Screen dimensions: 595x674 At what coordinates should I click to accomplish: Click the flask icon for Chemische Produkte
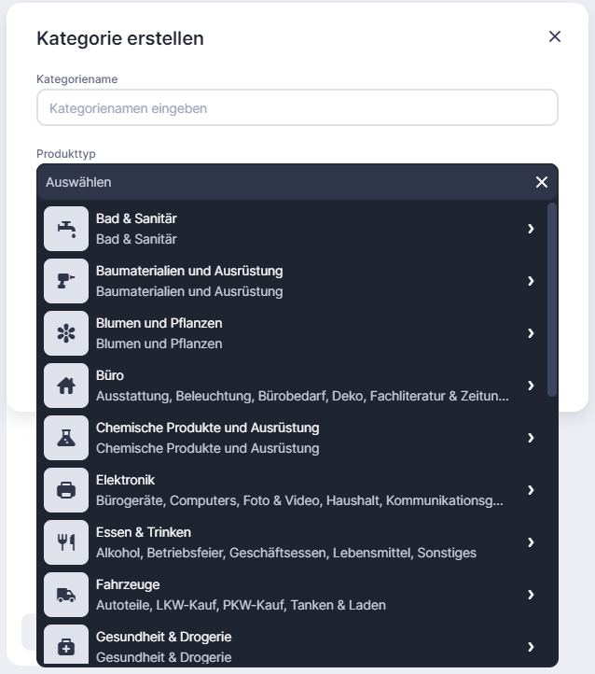click(66, 438)
